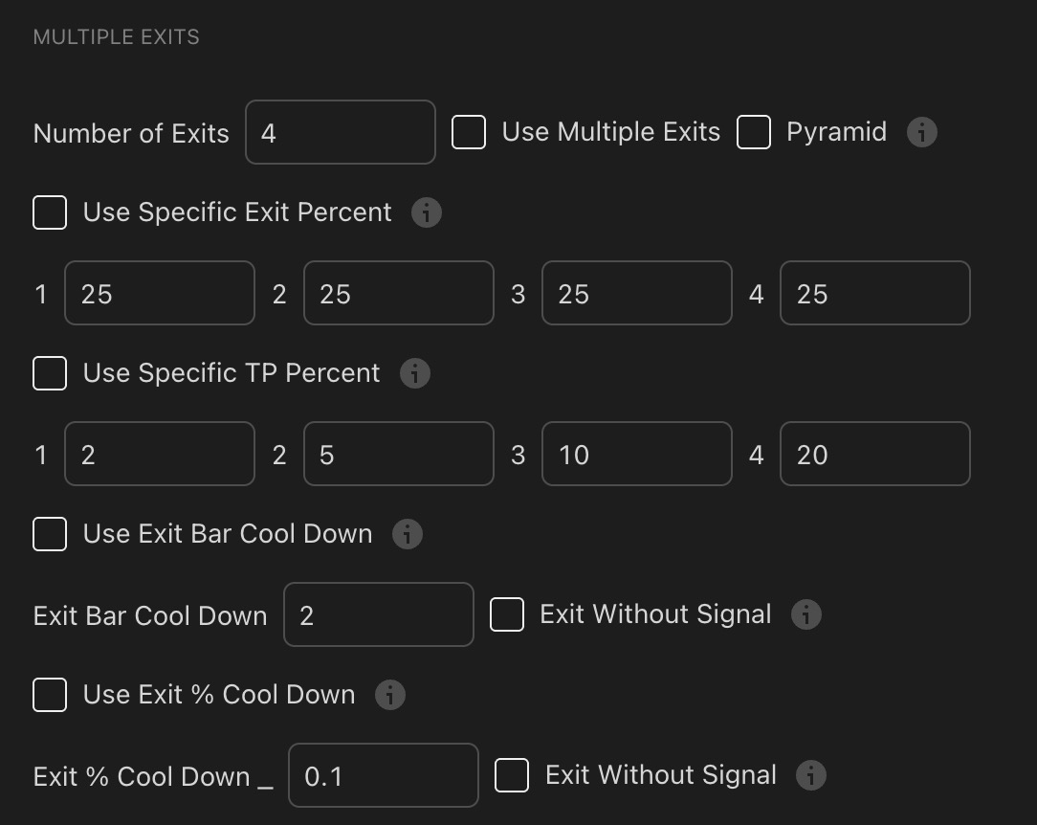The image size is (1037, 825).
Task: Click the Exit Bar Cool Down value field
Action: (378, 614)
